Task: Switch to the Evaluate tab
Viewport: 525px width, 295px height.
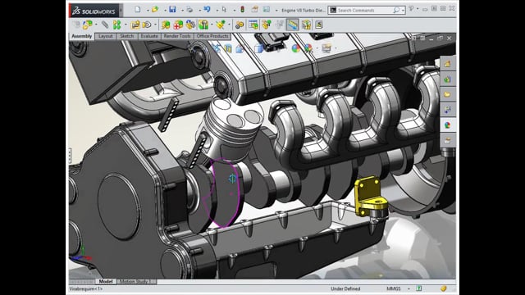Action: (x=149, y=36)
